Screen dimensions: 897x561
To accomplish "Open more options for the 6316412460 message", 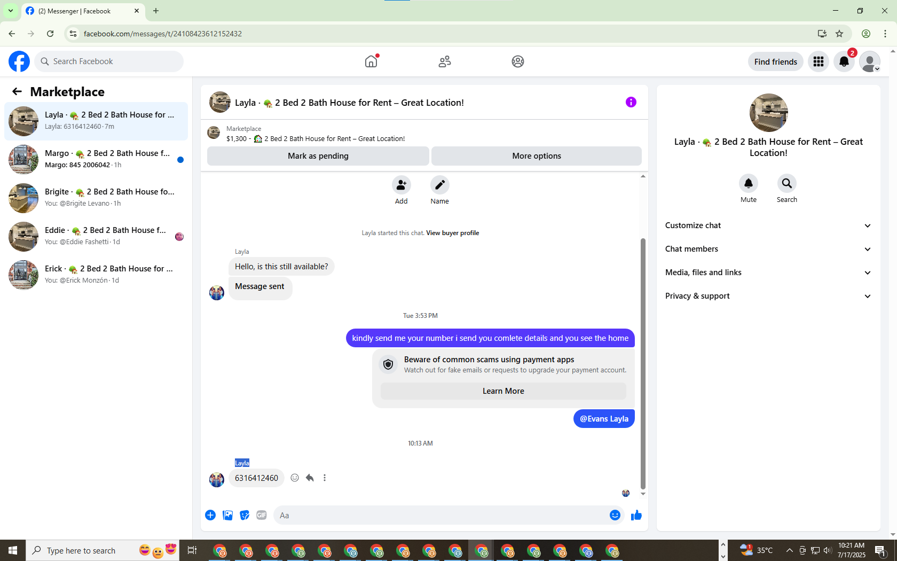I will (325, 478).
